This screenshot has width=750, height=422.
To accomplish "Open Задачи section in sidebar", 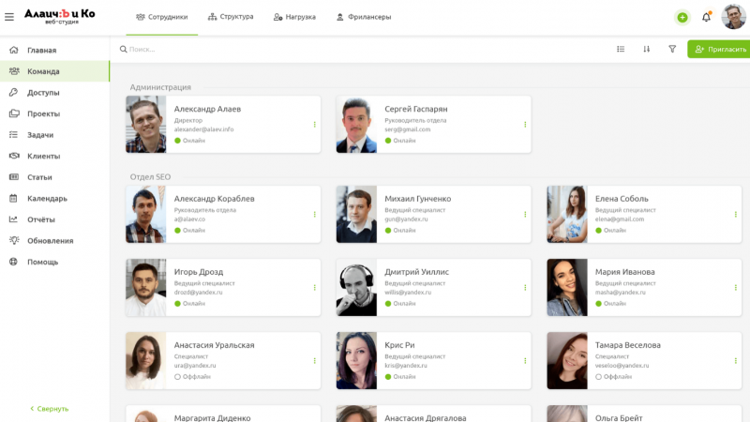I will click(40, 135).
